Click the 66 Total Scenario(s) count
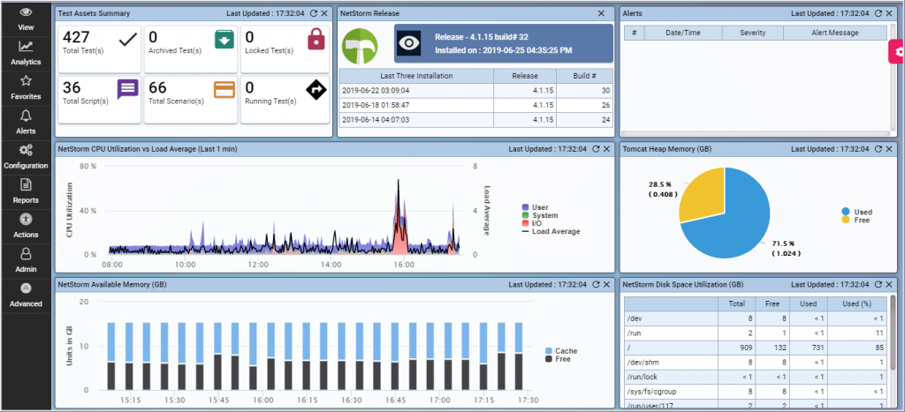This screenshot has width=905, height=412. [x=157, y=87]
